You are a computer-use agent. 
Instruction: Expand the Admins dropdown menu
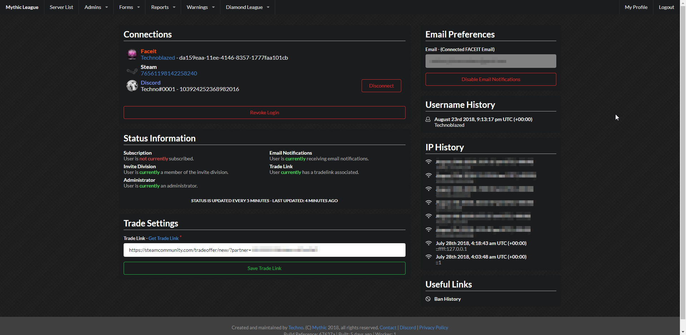tap(96, 7)
